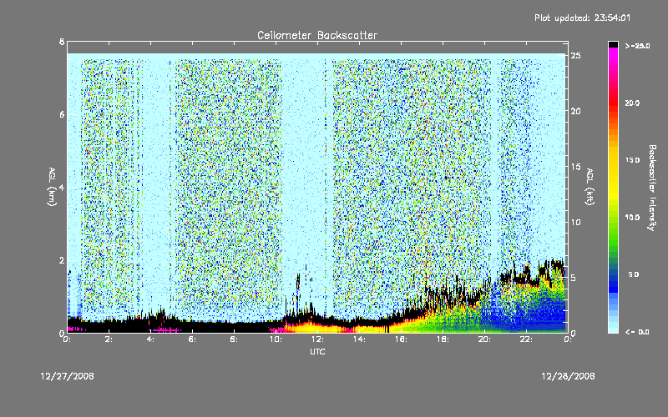Click the '12:' hour tick on UTC axis
This screenshot has height=417, width=668.
(317, 339)
